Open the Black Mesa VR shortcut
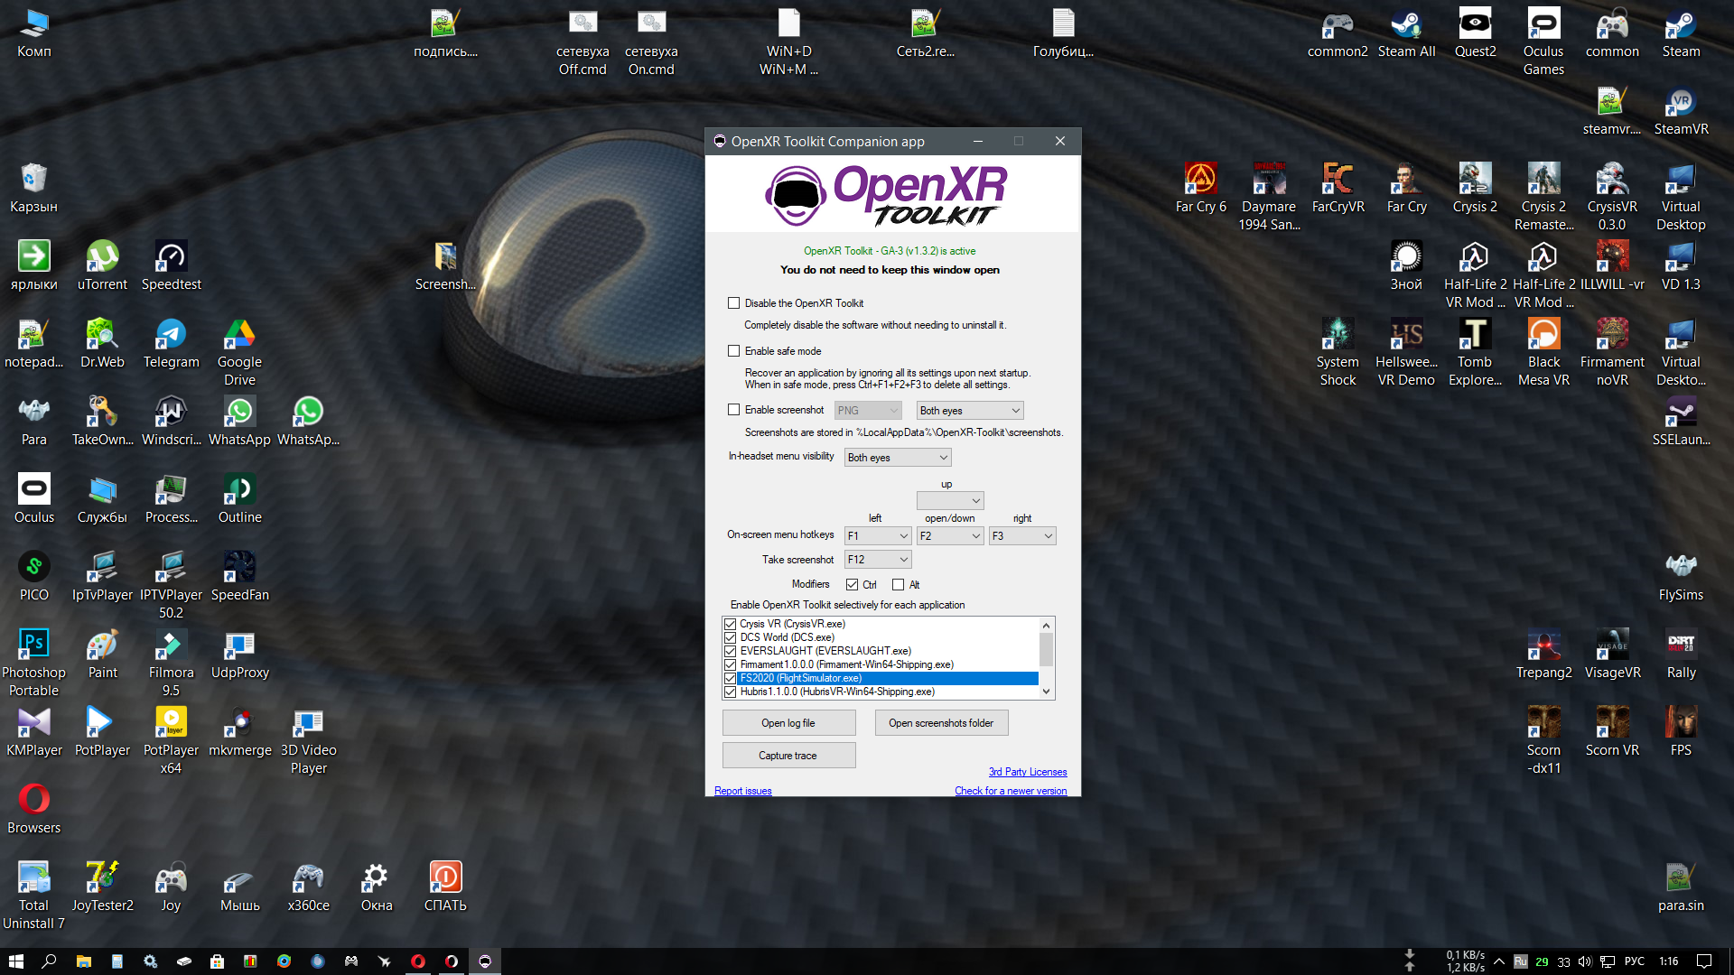 point(1543,335)
